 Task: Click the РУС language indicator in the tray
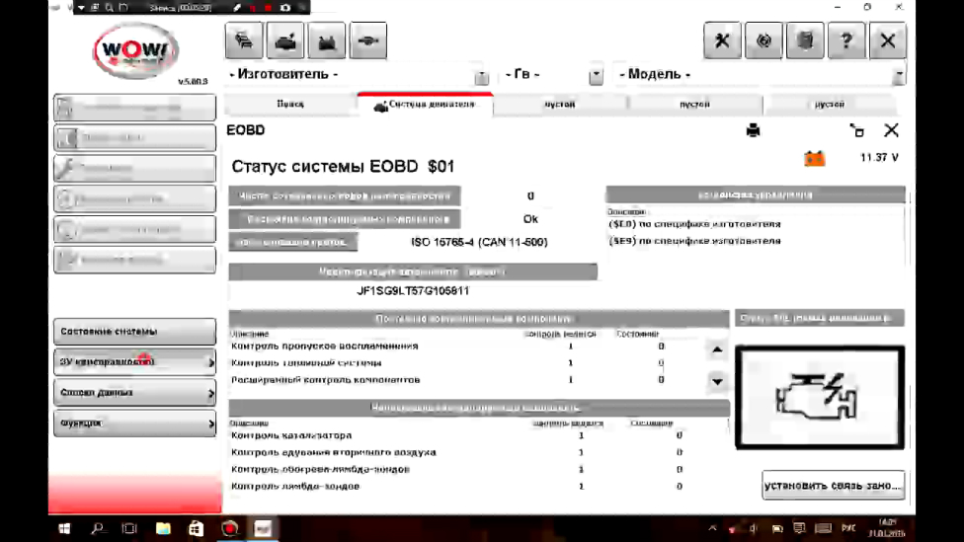click(x=849, y=528)
